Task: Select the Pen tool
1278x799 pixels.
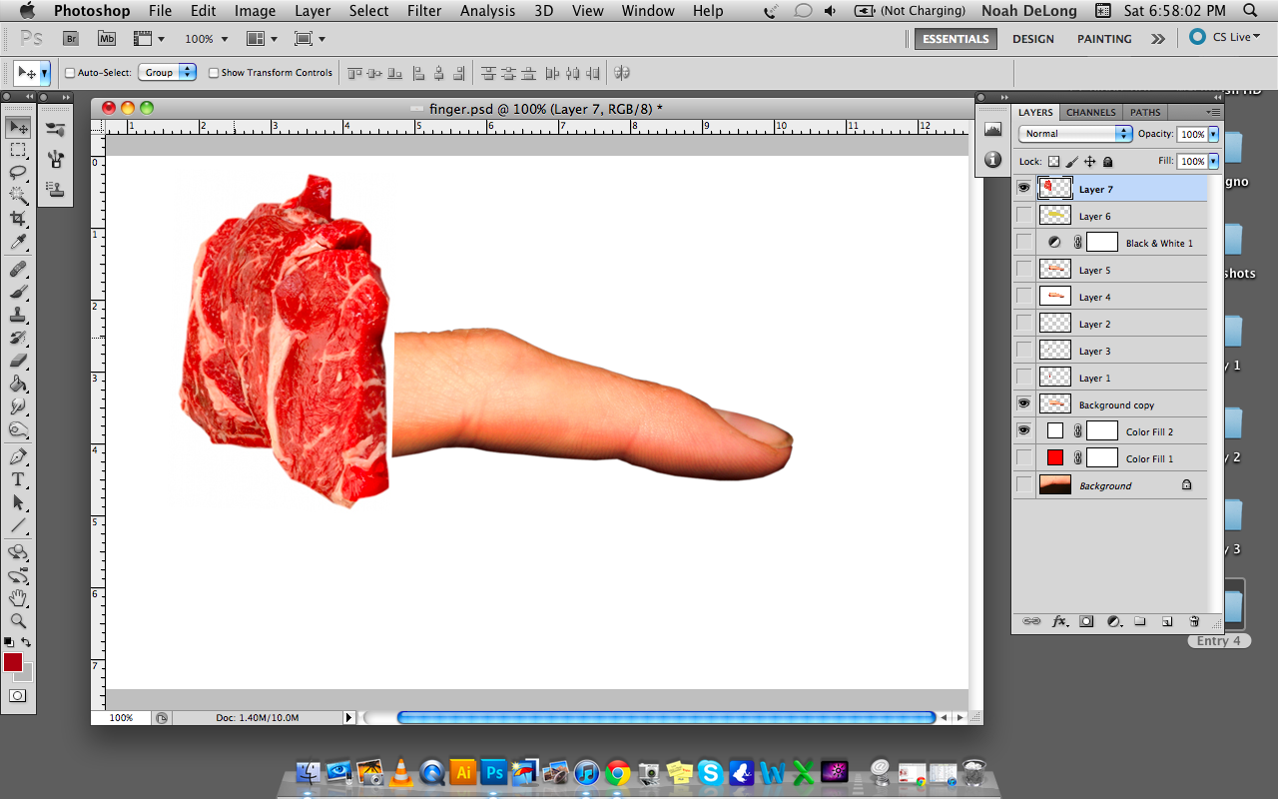Action: point(18,456)
